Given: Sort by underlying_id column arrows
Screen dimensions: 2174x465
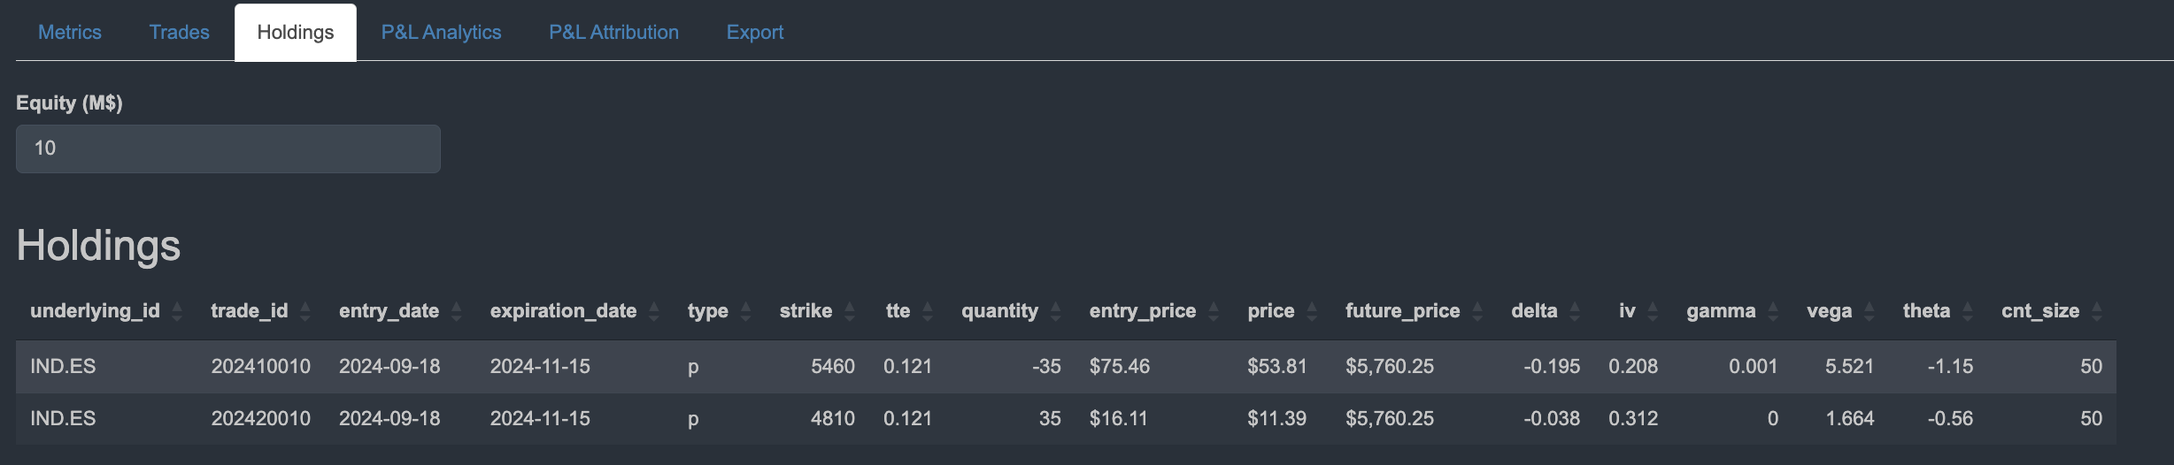Looking at the screenshot, I should (177, 311).
